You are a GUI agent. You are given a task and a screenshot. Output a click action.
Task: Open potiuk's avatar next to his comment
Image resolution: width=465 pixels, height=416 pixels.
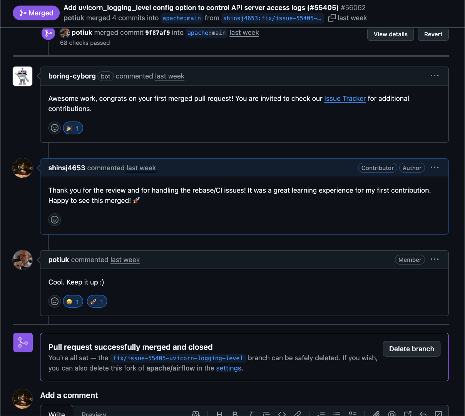[x=23, y=260]
